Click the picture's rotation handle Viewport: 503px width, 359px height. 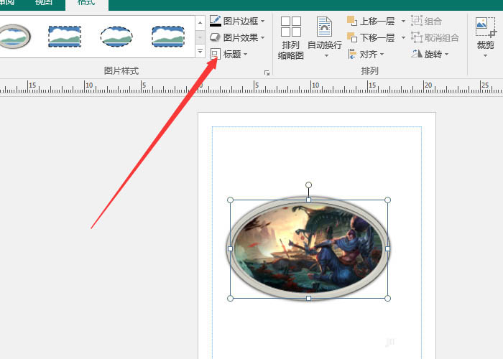pyautogui.click(x=308, y=185)
